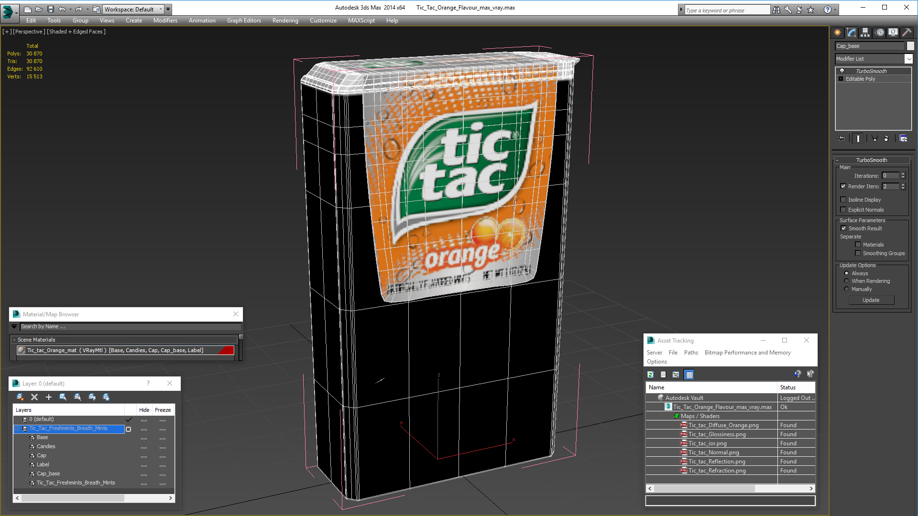Open the Modifier List dropdown
The image size is (918, 516).
[908, 59]
